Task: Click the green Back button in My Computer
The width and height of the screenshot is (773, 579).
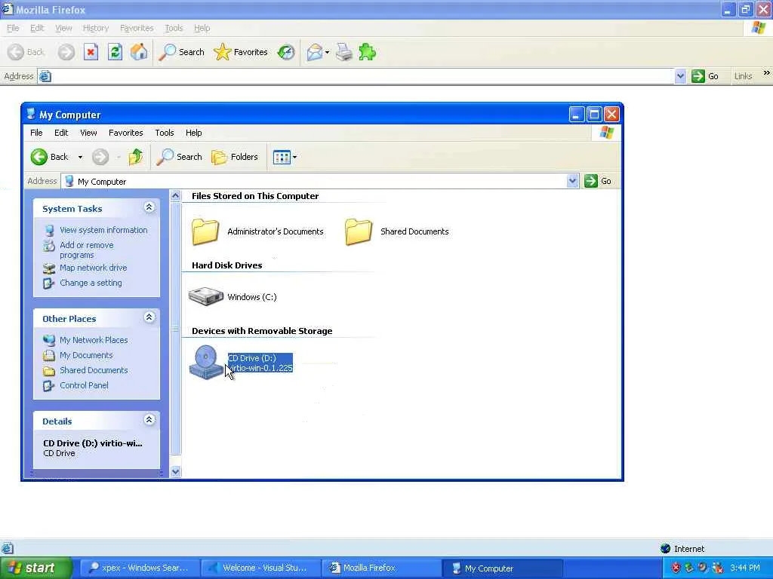Action: click(49, 157)
